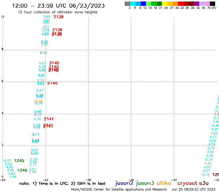Click the jason2 satellite legend label

(124, 183)
